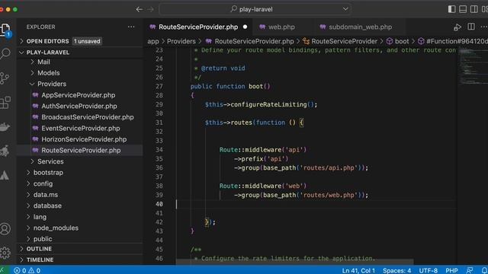
Task: Click the boot method breadcrumb
Action: 397,41
